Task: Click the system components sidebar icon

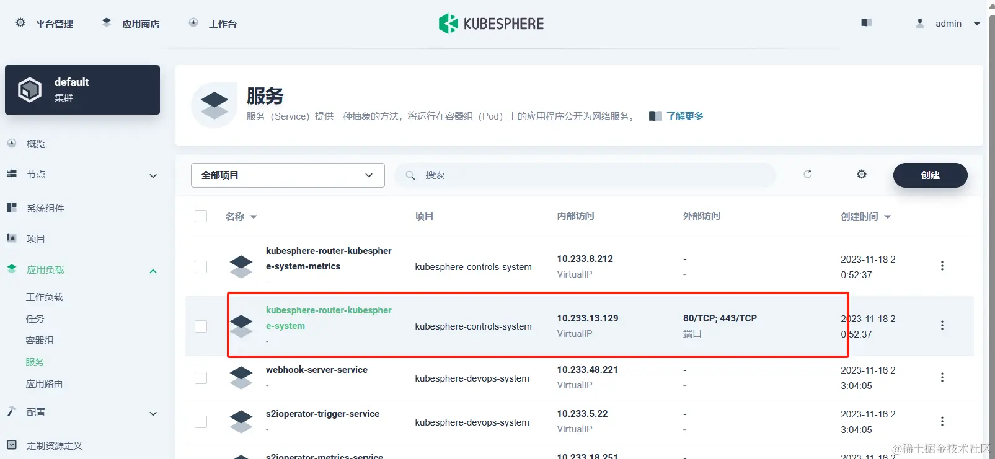Action: tap(12, 208)
